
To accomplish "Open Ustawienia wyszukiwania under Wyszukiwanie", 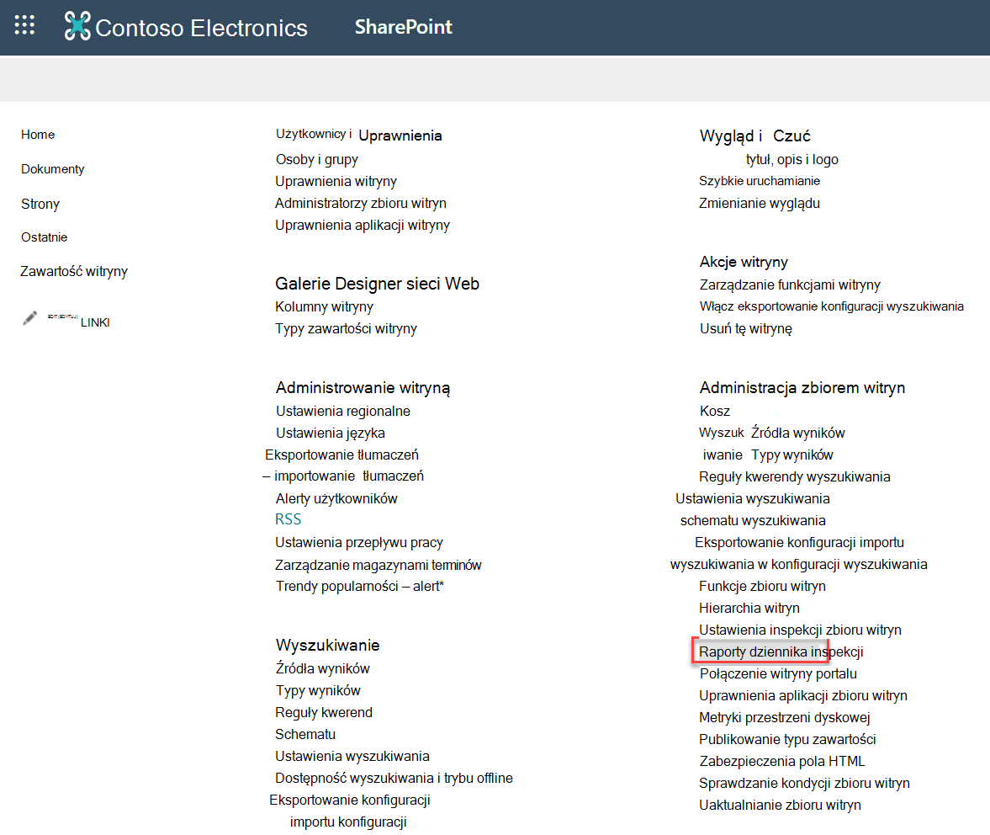I will pos(352,756).
